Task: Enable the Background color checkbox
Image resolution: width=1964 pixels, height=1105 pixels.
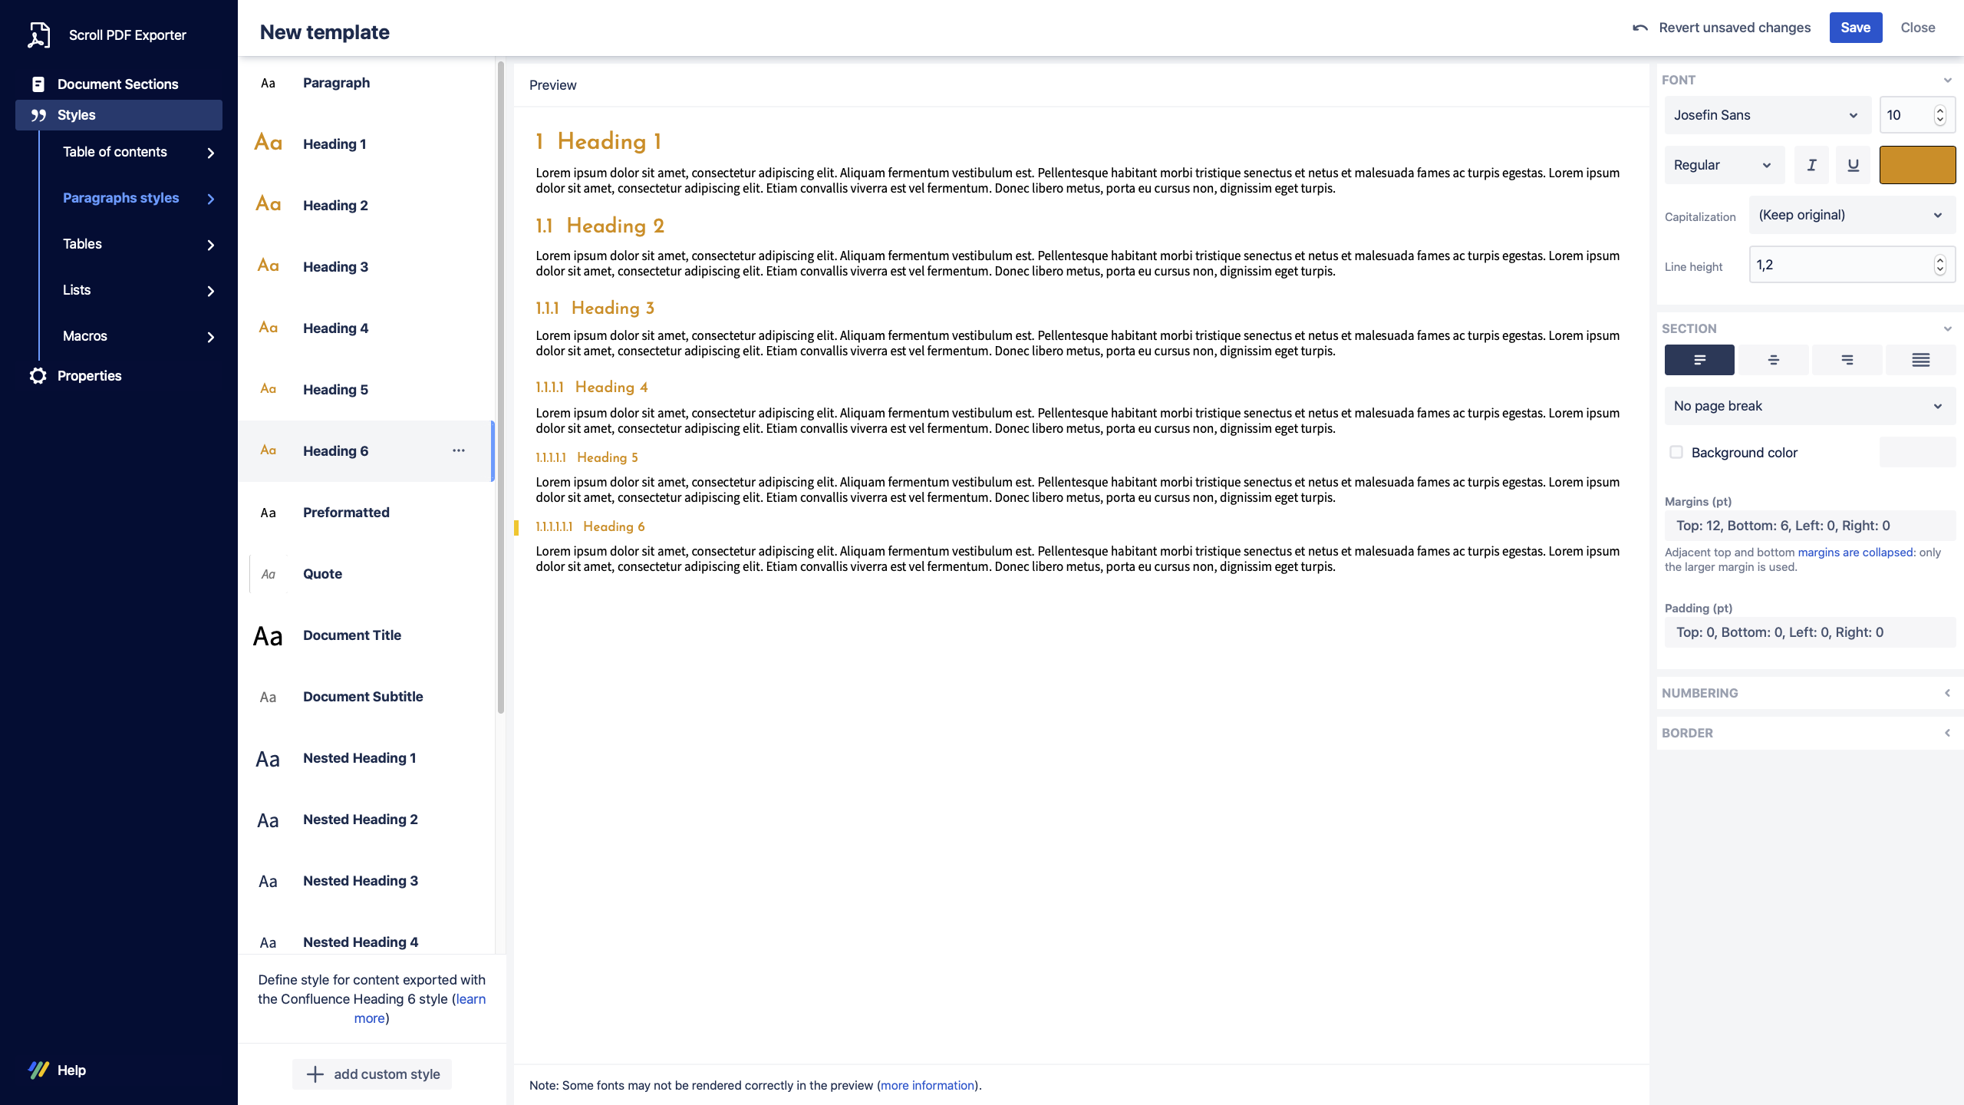Action: [1677, 453]
